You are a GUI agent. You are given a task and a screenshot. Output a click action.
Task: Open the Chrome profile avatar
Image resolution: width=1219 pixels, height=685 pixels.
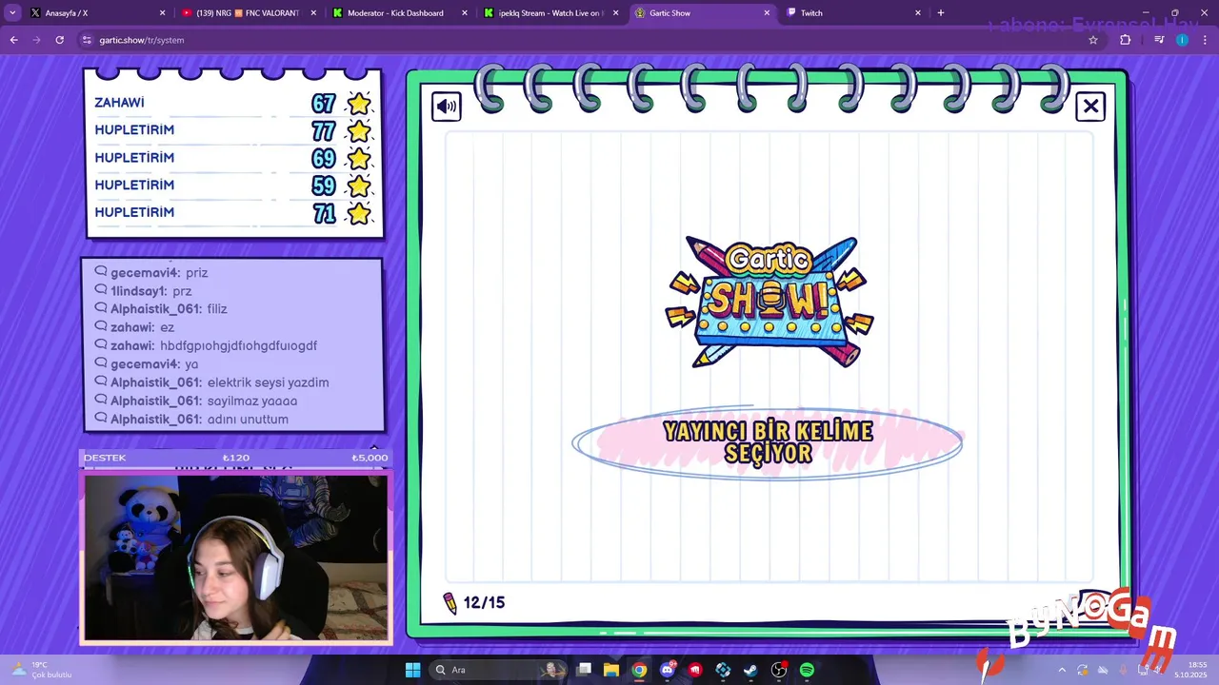click(1182, 40)
